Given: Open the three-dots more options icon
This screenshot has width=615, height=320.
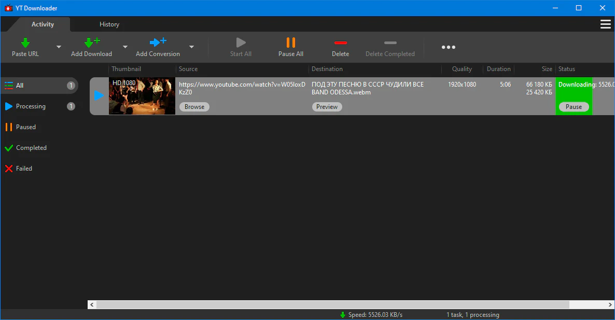Looking at the screenshot, I should click(x=448, y=47).
